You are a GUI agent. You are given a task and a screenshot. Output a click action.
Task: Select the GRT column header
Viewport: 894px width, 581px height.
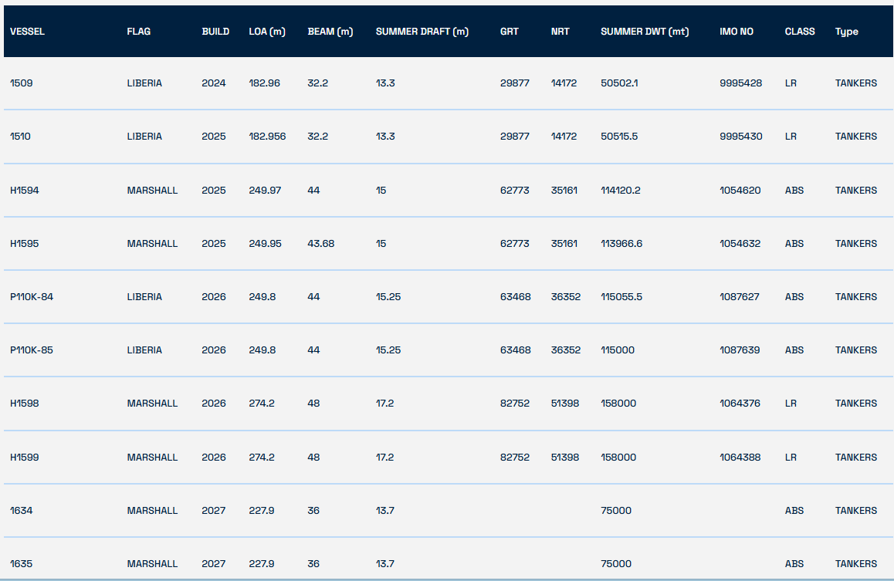[510, 32]
